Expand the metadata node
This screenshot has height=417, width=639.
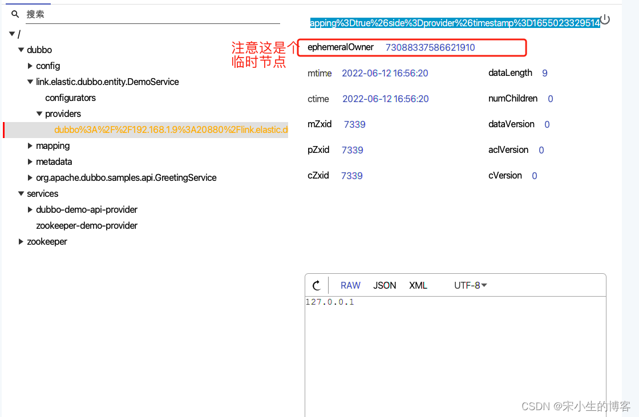30,162
